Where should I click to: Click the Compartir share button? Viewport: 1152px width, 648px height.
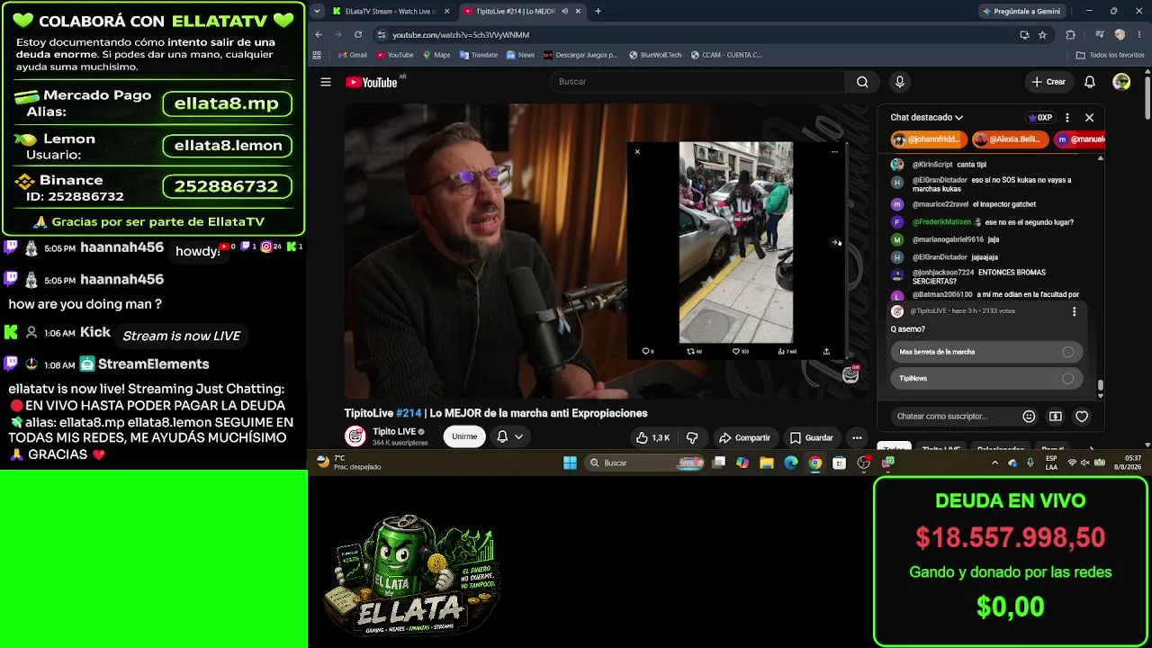coord(744,437)
